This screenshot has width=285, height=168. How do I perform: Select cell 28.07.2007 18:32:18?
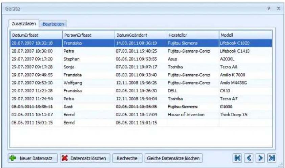(36, 43)
